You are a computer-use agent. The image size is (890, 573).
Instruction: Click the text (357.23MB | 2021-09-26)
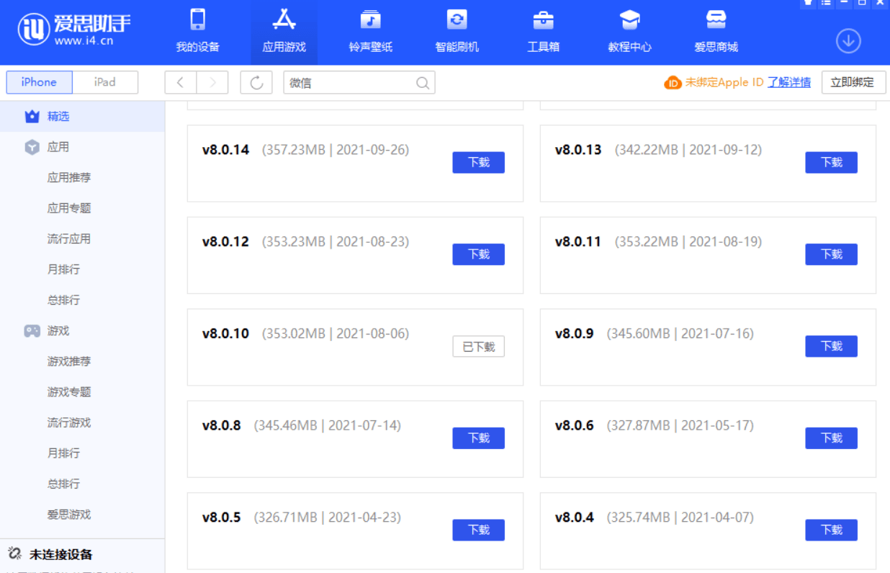(x=336, y=150)
